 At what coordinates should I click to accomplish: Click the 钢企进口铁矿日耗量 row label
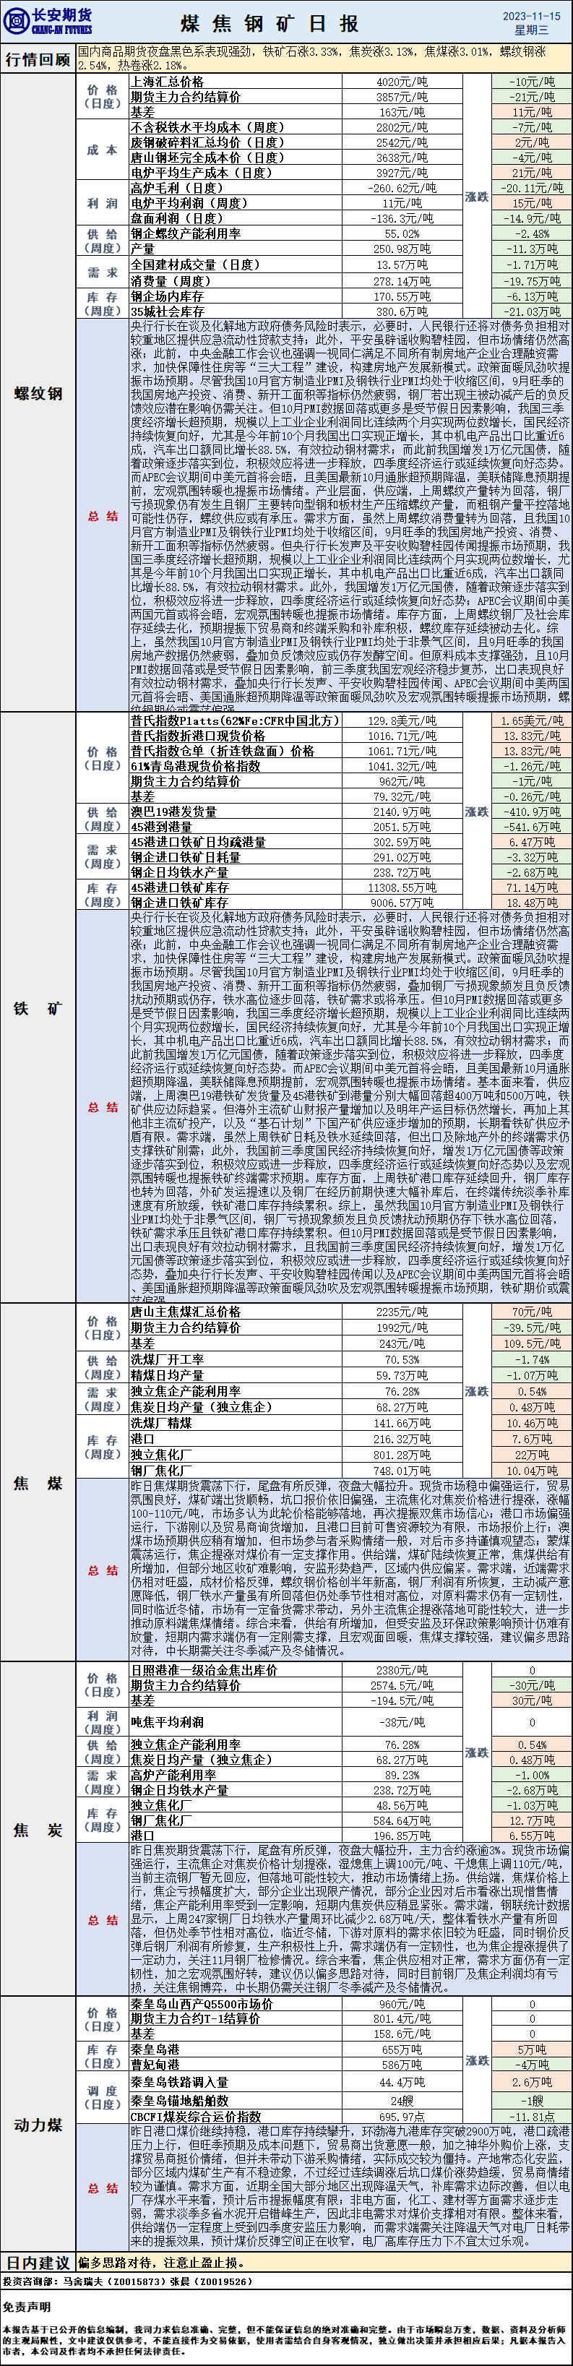point(186,857)
